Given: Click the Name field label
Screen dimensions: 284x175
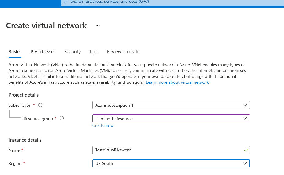Looking at the screenshot, I should pos(14,150).
